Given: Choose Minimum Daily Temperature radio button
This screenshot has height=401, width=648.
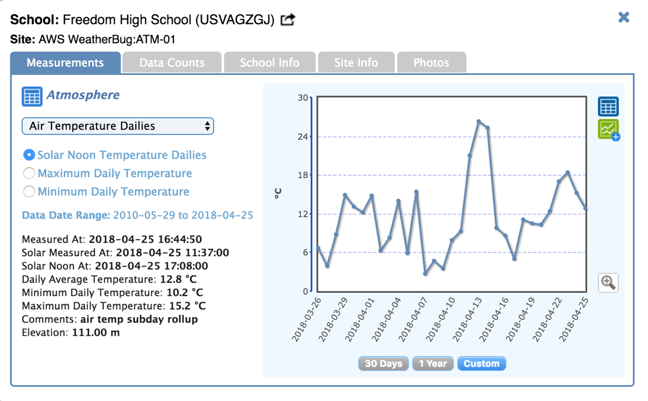Looking at the screenshot, I should pos(29,192).
